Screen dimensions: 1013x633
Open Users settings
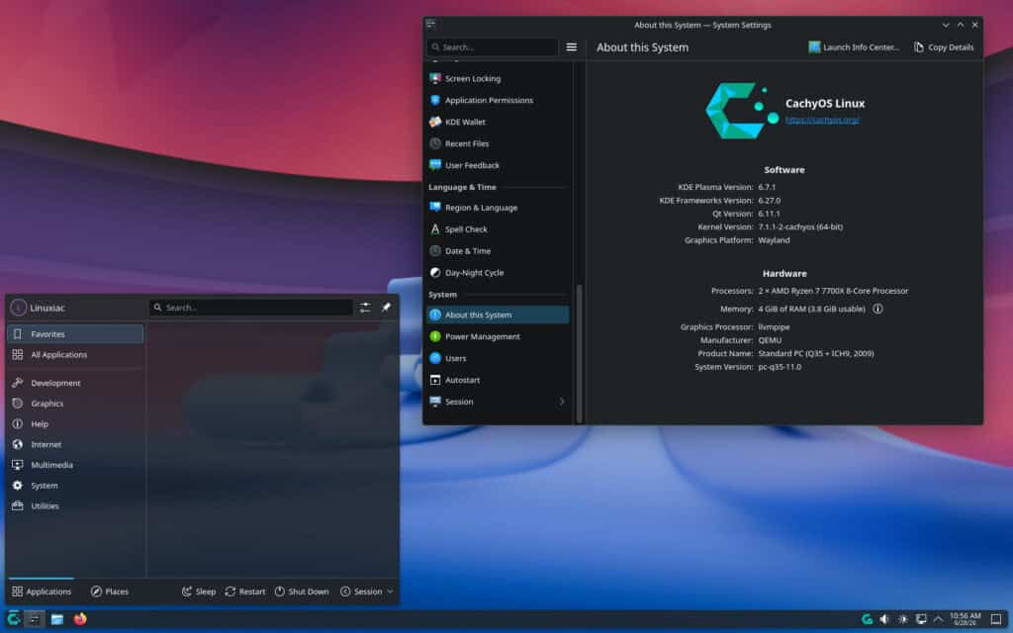(498, 358)
